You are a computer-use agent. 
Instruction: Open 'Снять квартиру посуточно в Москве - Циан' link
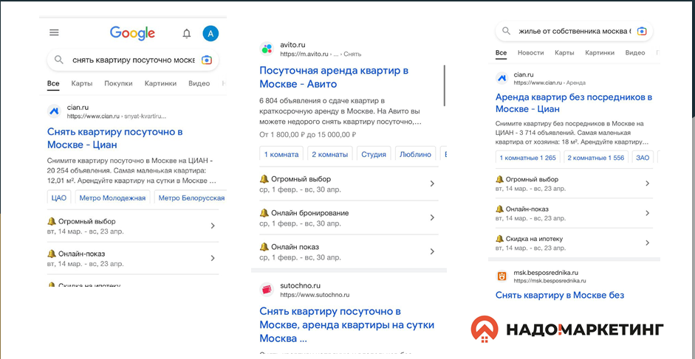click(x=114, y=138)
